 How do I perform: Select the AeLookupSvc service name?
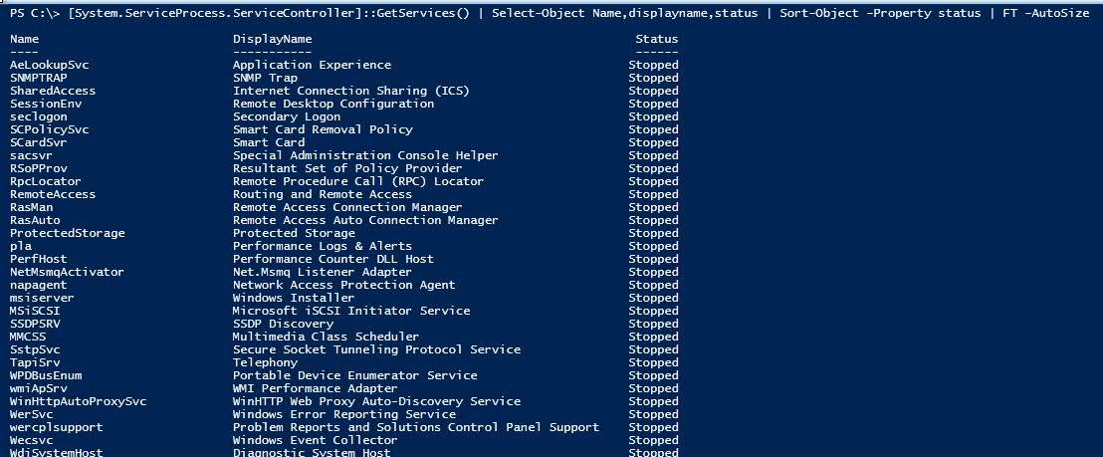click(49, 65)
